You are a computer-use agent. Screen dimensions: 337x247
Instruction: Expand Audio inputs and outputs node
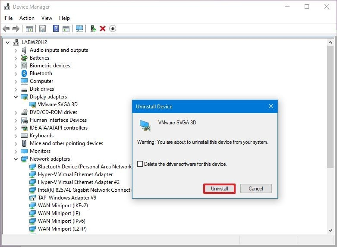pos(16,51)
